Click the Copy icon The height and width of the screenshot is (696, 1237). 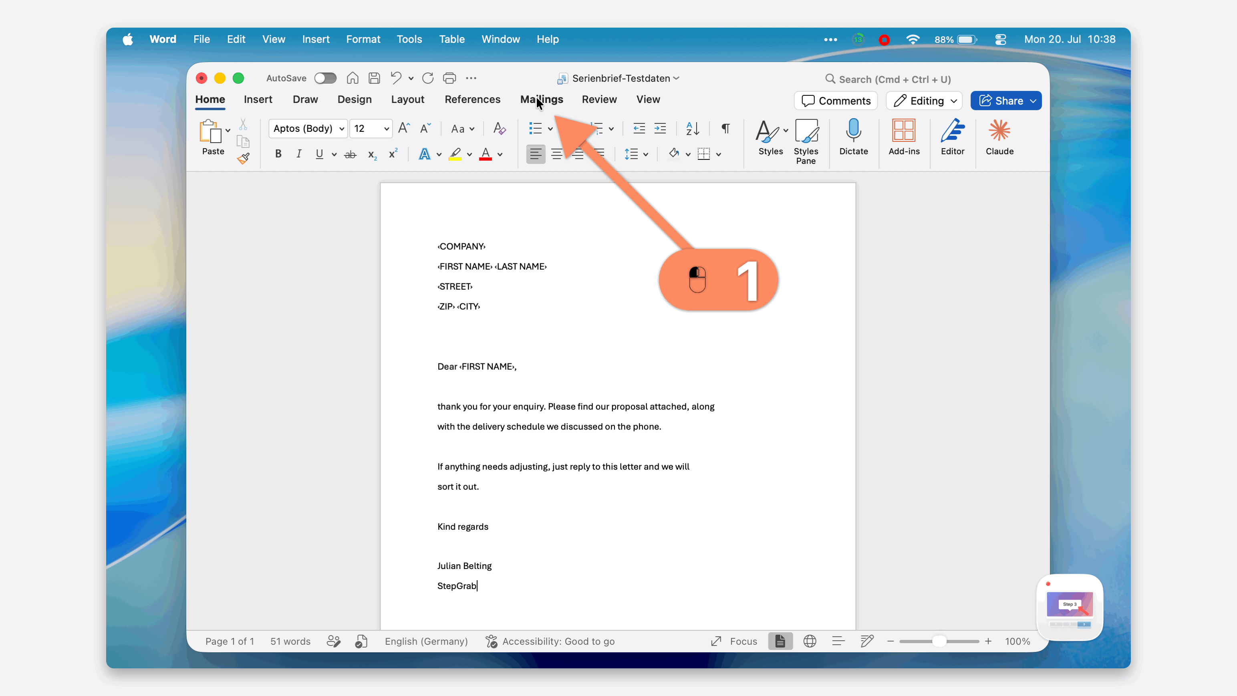click(x=244, y=141)
